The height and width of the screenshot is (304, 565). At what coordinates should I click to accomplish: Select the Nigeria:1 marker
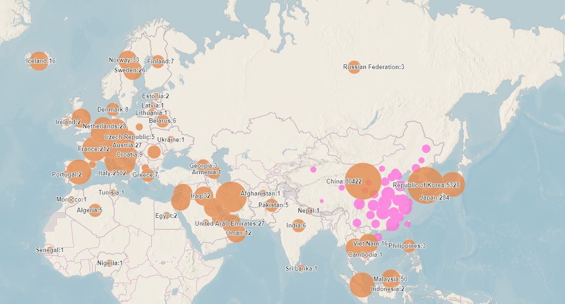(110, 263)
